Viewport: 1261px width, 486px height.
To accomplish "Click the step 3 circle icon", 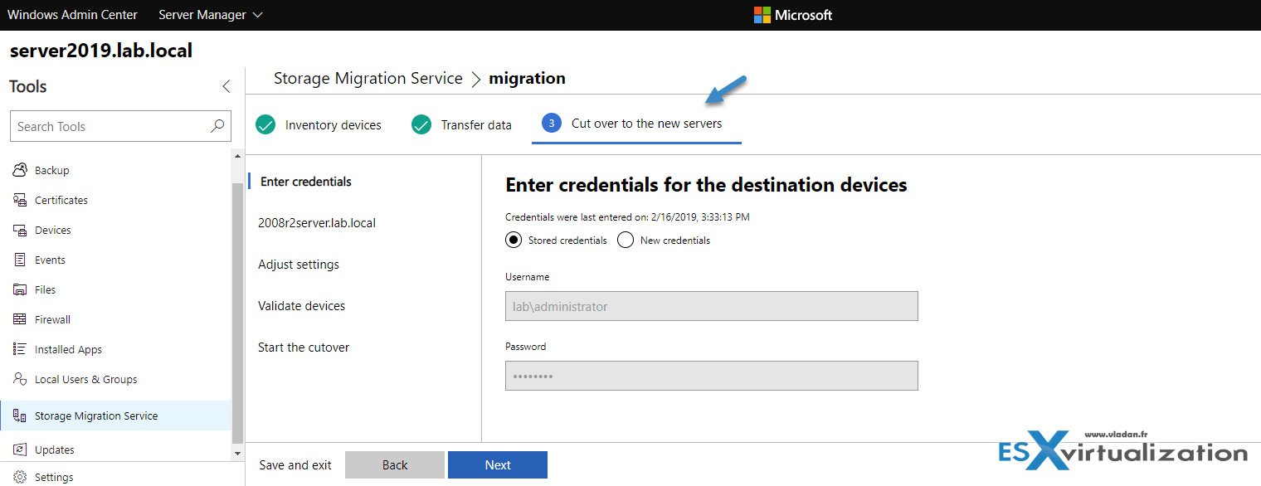I will [552, 123].
